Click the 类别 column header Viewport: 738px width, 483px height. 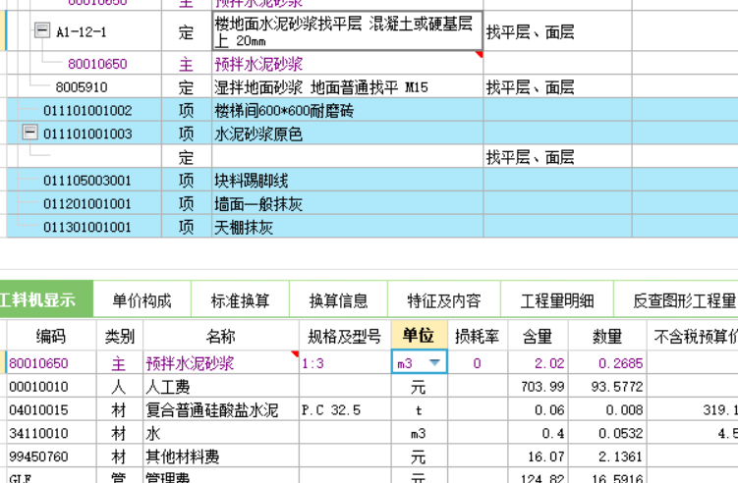click(120, 336)
